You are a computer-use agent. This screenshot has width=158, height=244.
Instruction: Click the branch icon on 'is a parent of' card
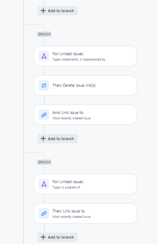tap(44, 184)
